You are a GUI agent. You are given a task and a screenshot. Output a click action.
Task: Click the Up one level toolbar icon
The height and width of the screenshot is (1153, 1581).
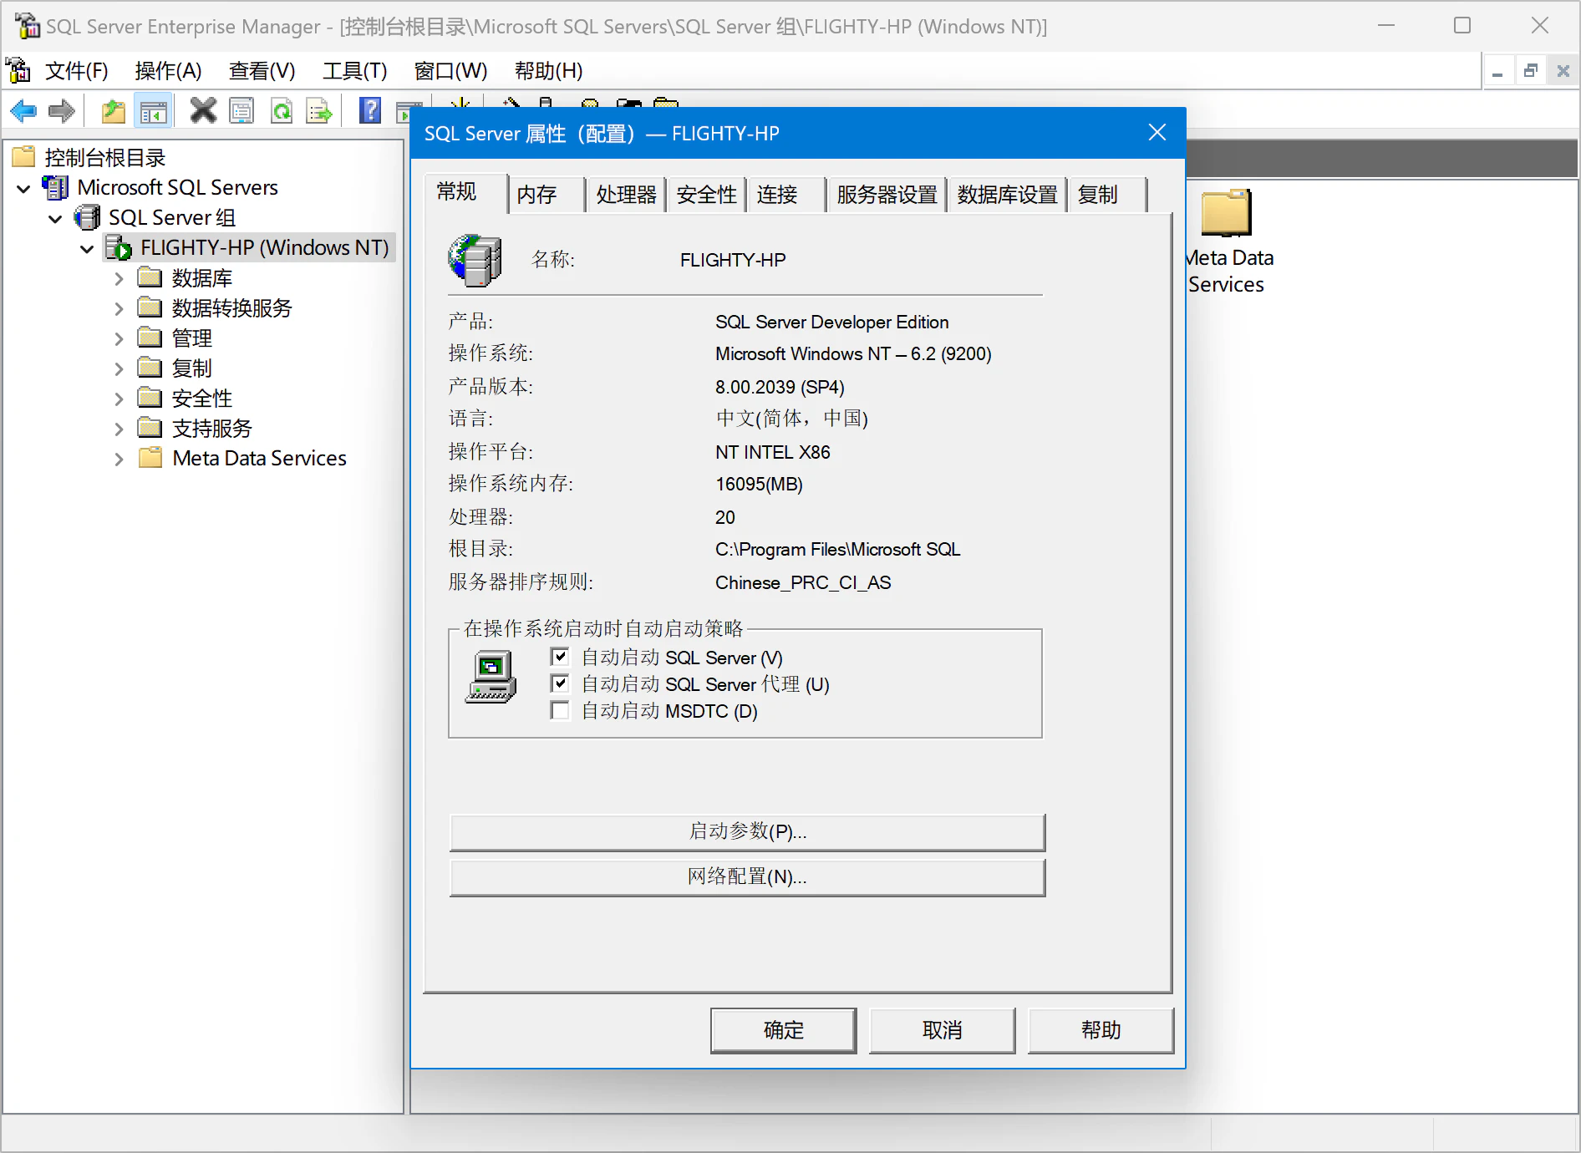coord(113,110)
